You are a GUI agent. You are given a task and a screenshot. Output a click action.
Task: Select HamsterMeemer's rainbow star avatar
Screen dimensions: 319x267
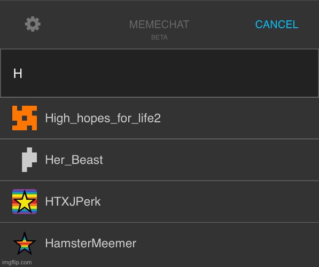(x=25, y=243)
